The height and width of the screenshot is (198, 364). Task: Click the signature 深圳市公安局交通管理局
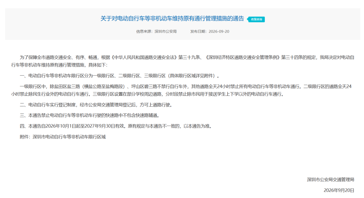tap(331, 180)
